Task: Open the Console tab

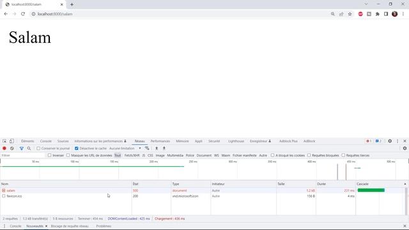Action: coord(46,141)
